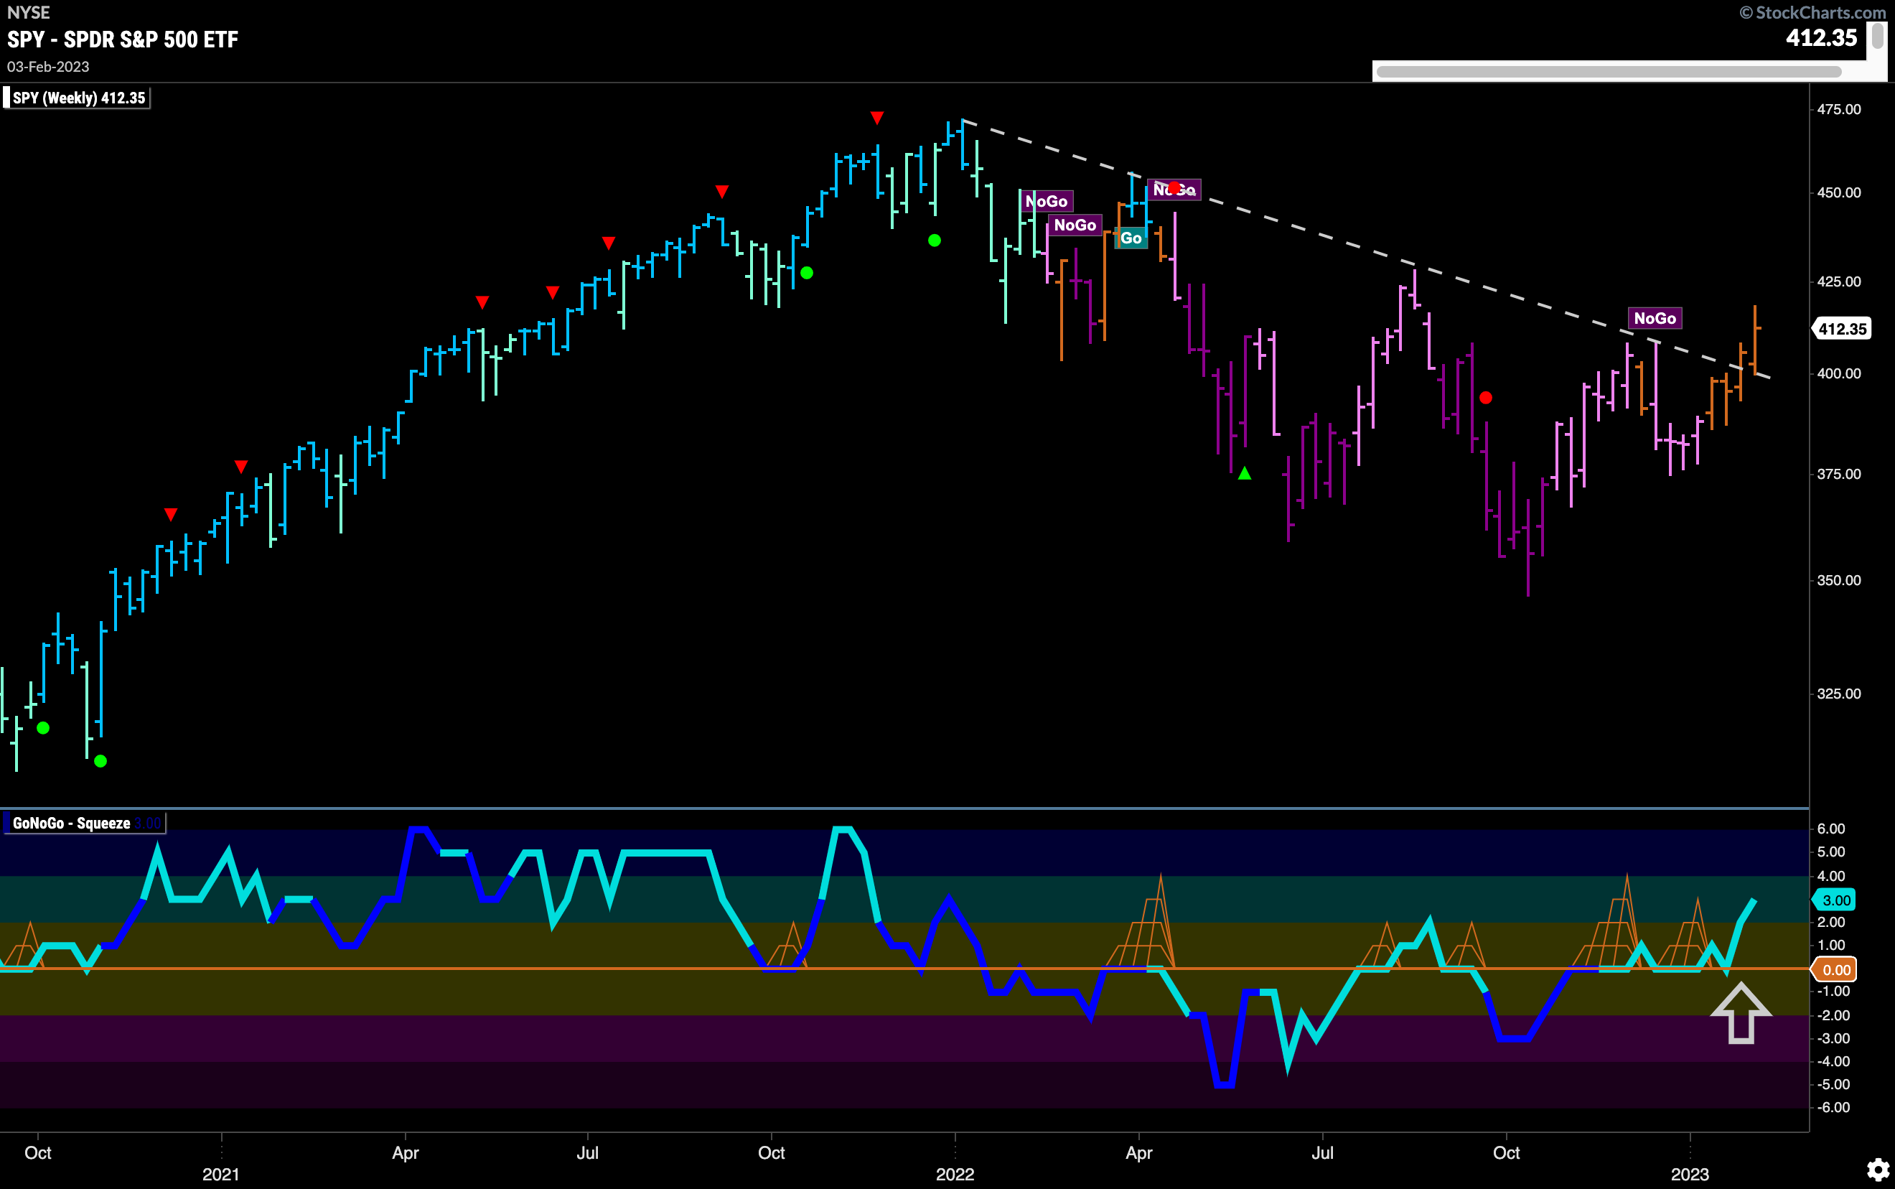
Task: Click the green circle marker just before 2022
Action: coord(935,241)
